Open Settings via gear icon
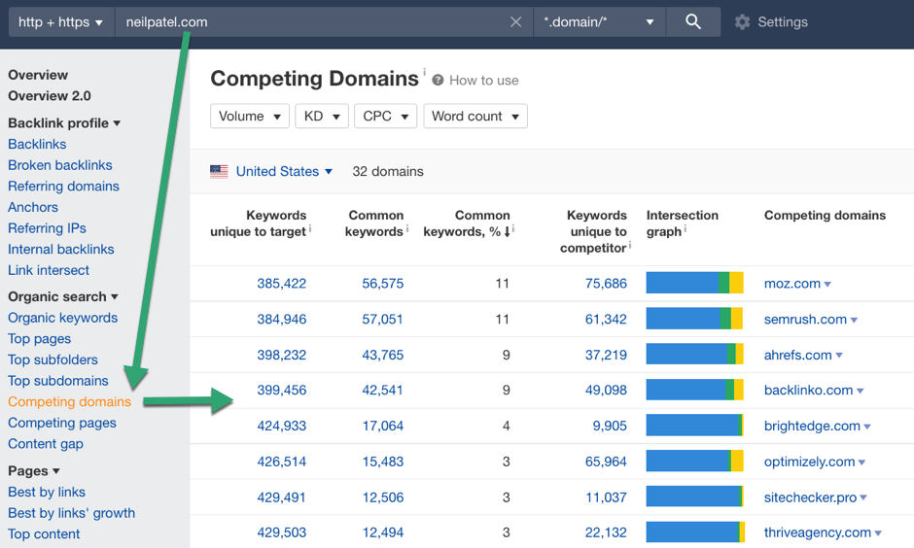 (x=742, y=22)
